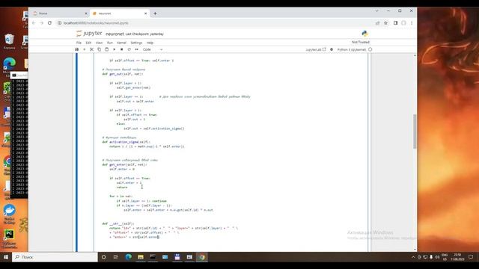The width and height of the screenshot is (479, 269).
Task: Save the notebook with the toolbar save icon
Action: pos(77,49)
